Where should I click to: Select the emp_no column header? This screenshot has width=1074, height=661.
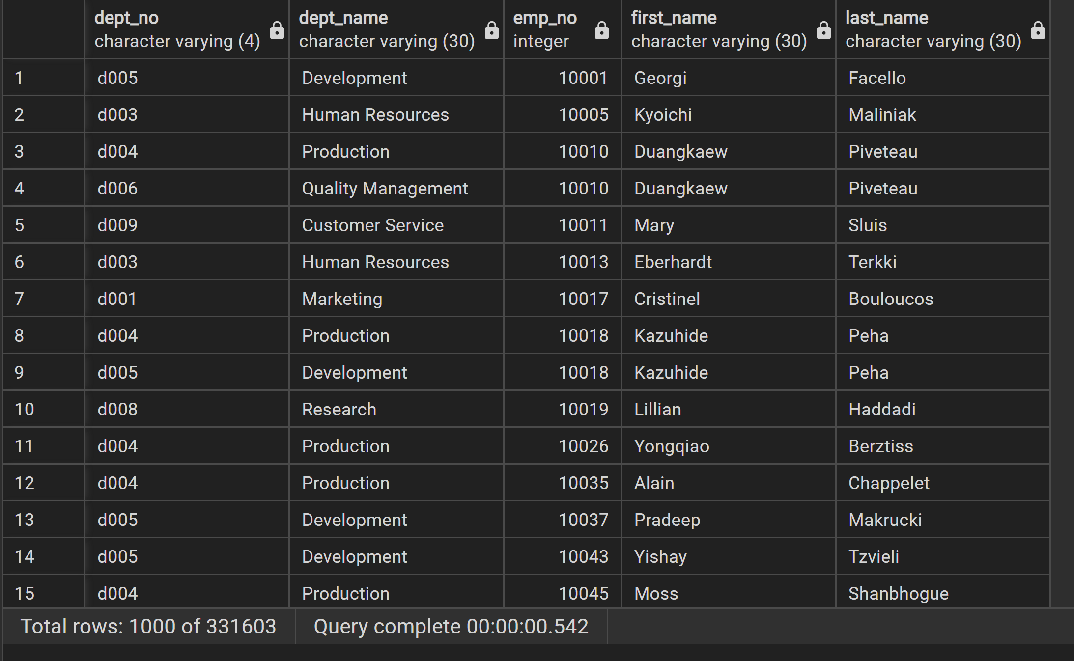[x=545, y=29]
